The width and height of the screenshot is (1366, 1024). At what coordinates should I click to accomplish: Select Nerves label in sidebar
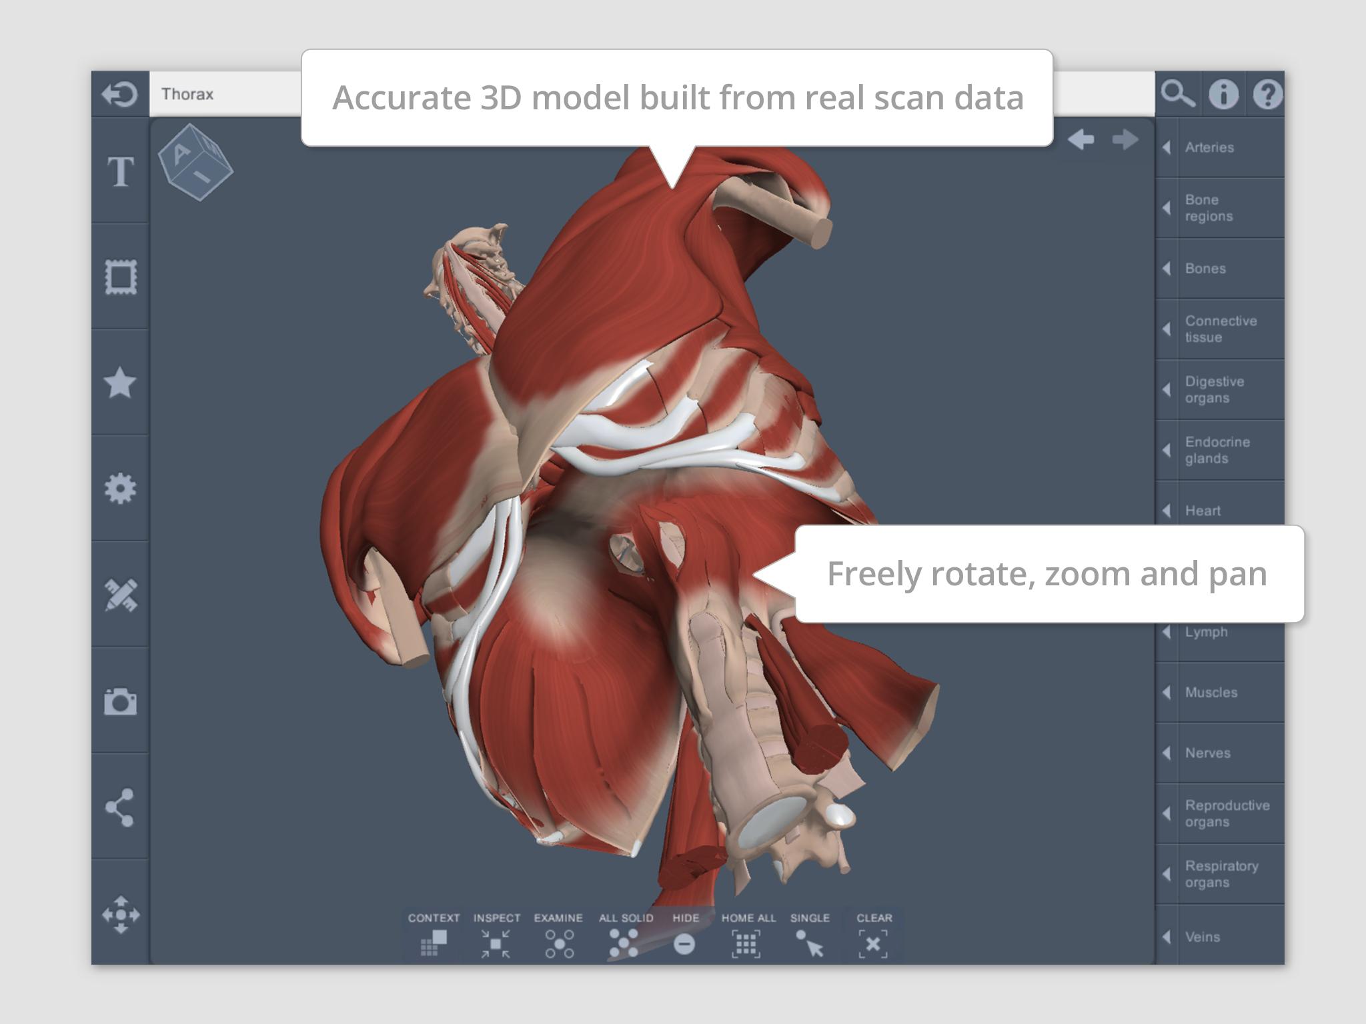1208,753
